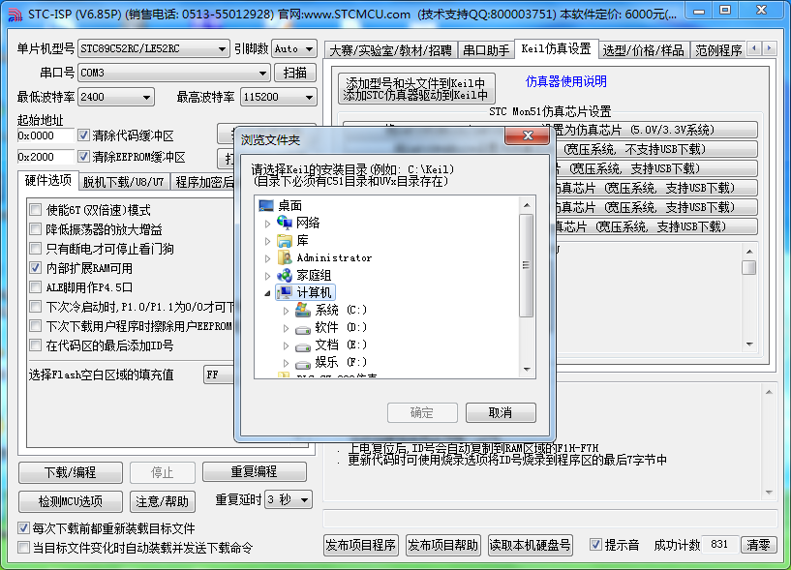The image size is (791, 570).
Task: Switch to 脱机下载/U8/U7 tab
Action: click(124, 182)
